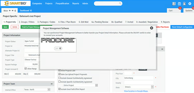Viewport: 194px width, 93px height.
Task: Toggle Subs Can Upload Project Proposals
Action: (59, 74)
